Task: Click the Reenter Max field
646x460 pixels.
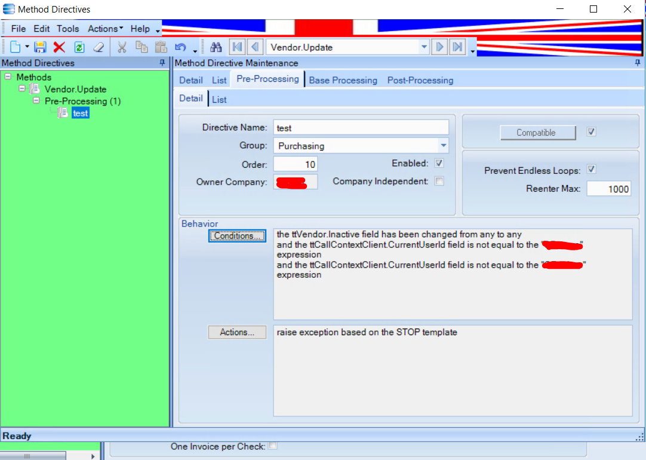Action: point(609,189)
